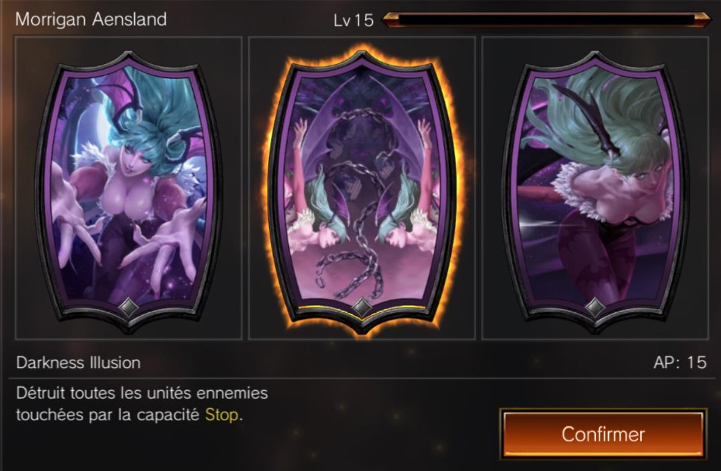Click the yellow selection underline beneath center card
721x471 pixels.
(362, 307)
